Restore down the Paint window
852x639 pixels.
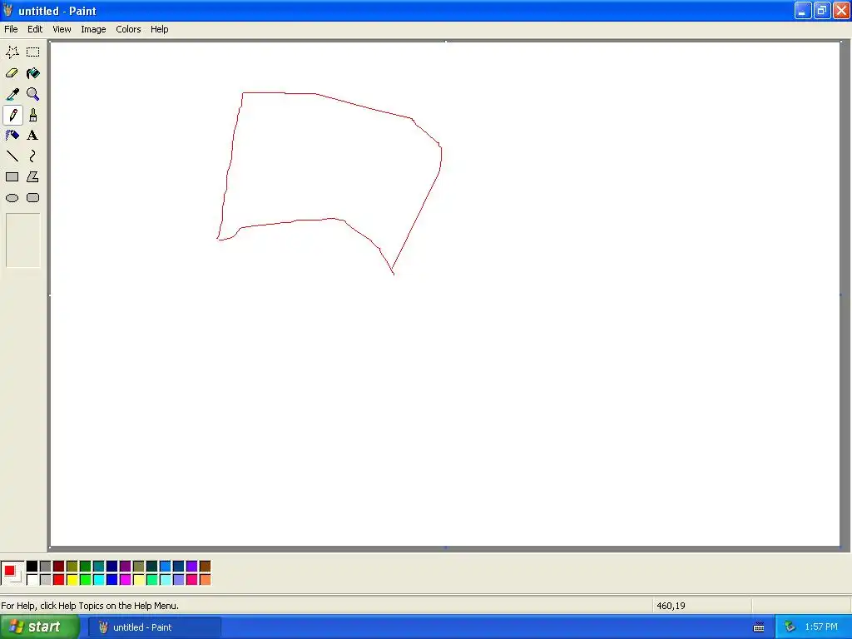821,10
